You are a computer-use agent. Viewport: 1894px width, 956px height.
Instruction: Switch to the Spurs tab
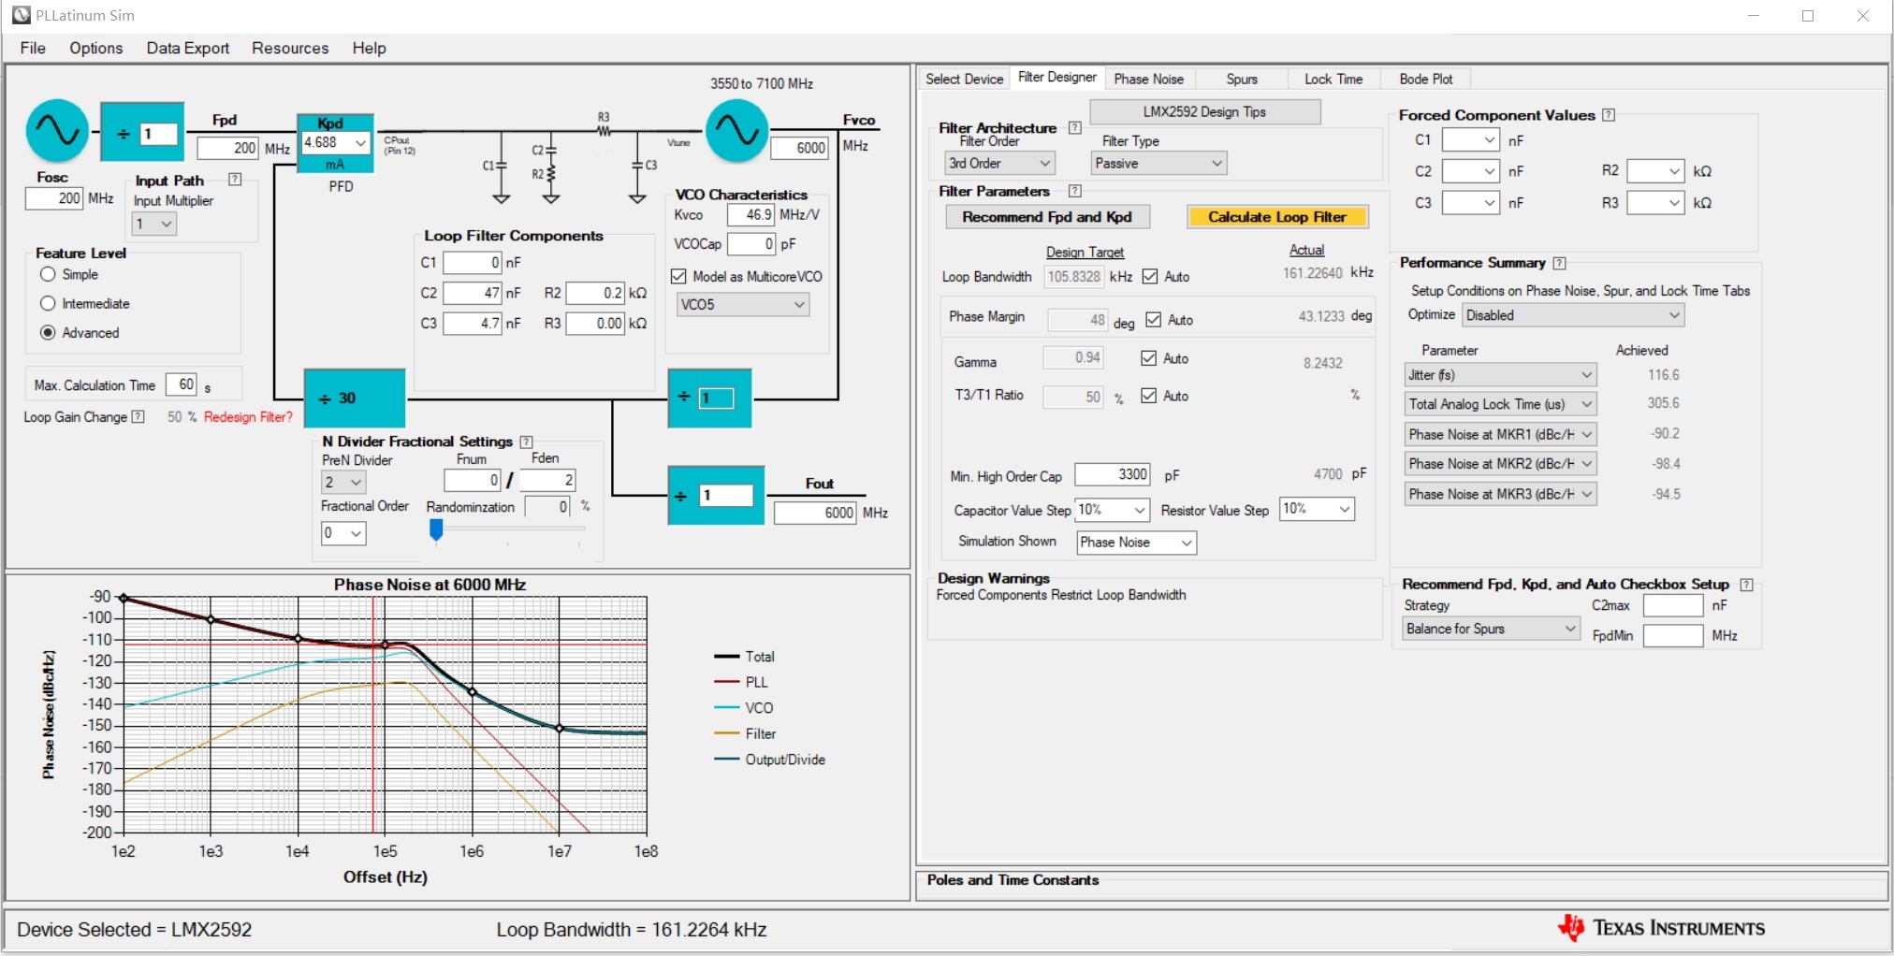1242,80
